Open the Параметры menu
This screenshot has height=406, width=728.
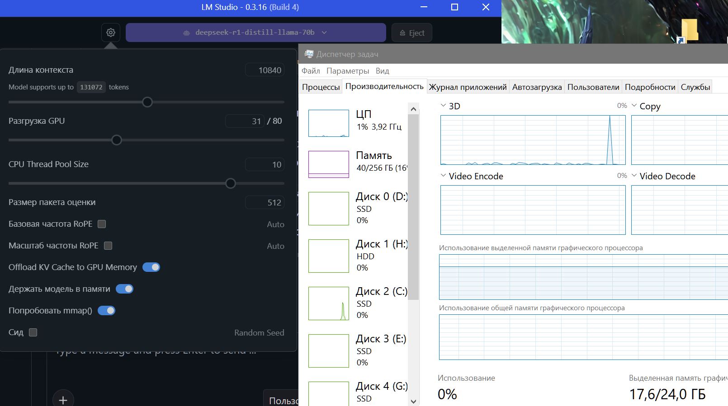tap(347, 71)
